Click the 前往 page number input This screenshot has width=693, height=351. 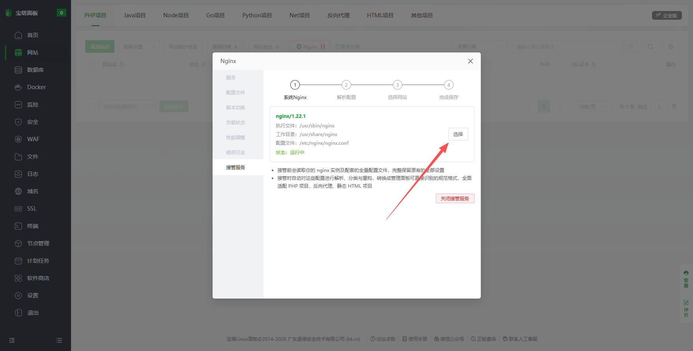[659, 106]
